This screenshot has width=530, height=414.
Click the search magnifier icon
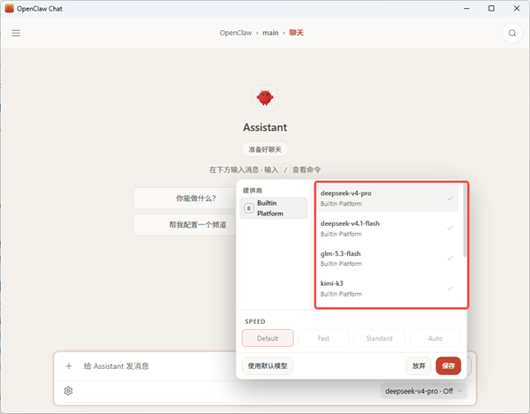click(x=512, y=33)
